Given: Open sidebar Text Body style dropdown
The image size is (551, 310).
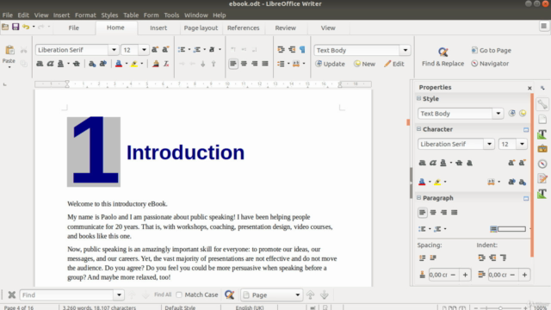Looking at the screenshot, I should click(x=498, y=114).
